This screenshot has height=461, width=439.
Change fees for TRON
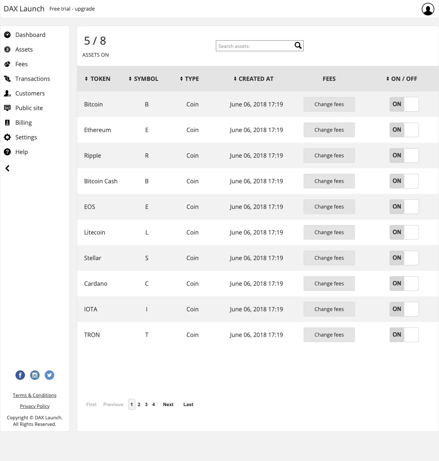coord(329,335)
